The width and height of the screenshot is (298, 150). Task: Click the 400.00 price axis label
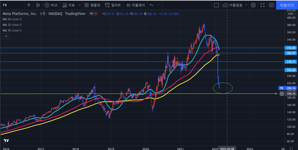(x=291, y=18)
